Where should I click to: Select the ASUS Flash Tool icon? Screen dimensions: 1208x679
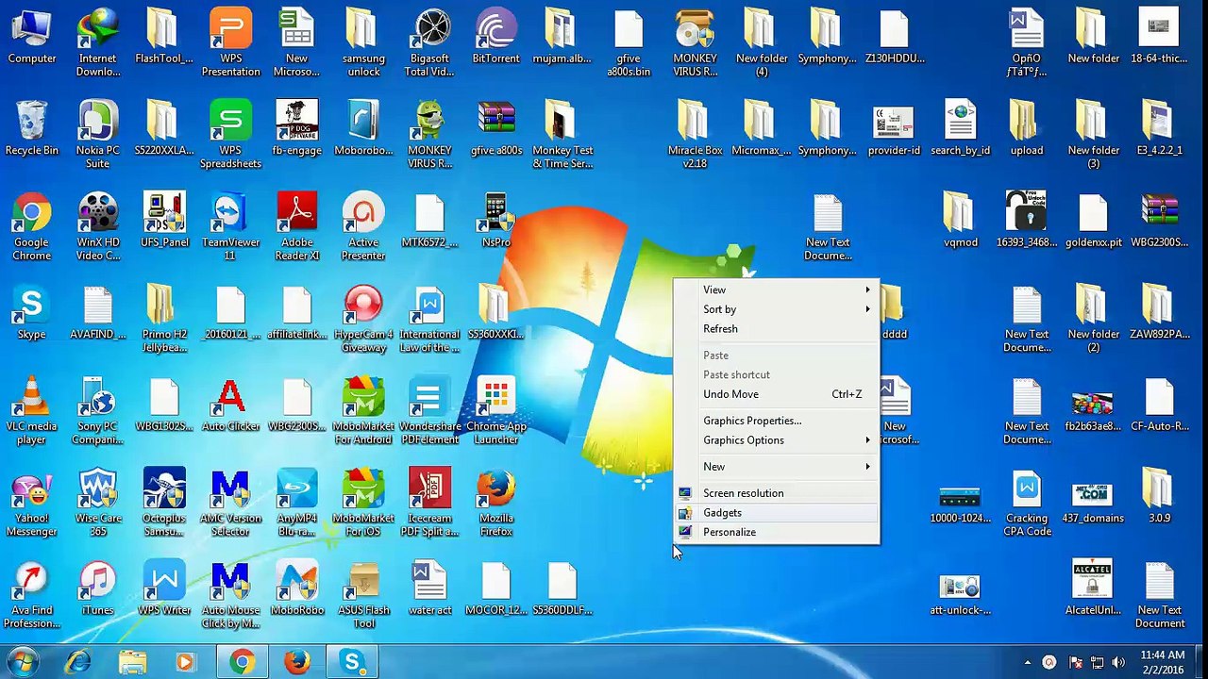click(363, 596)
